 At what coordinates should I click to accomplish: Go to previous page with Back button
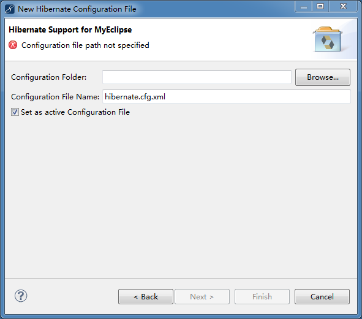point(146,296)
